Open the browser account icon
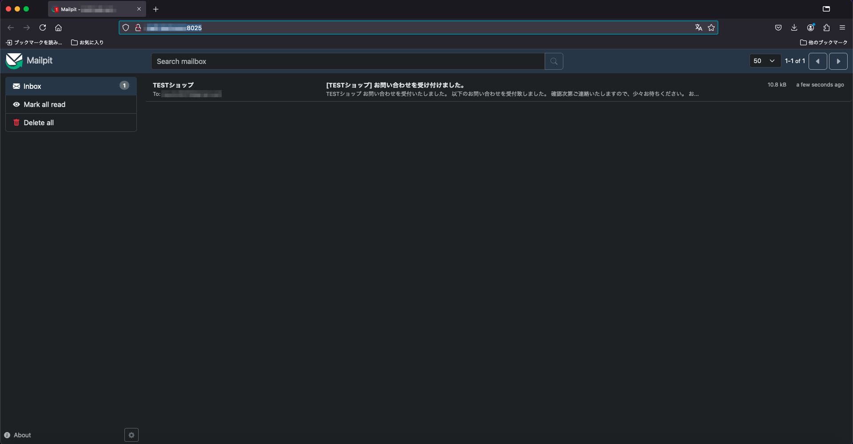 pyautogui.click(x=811, y=28)
